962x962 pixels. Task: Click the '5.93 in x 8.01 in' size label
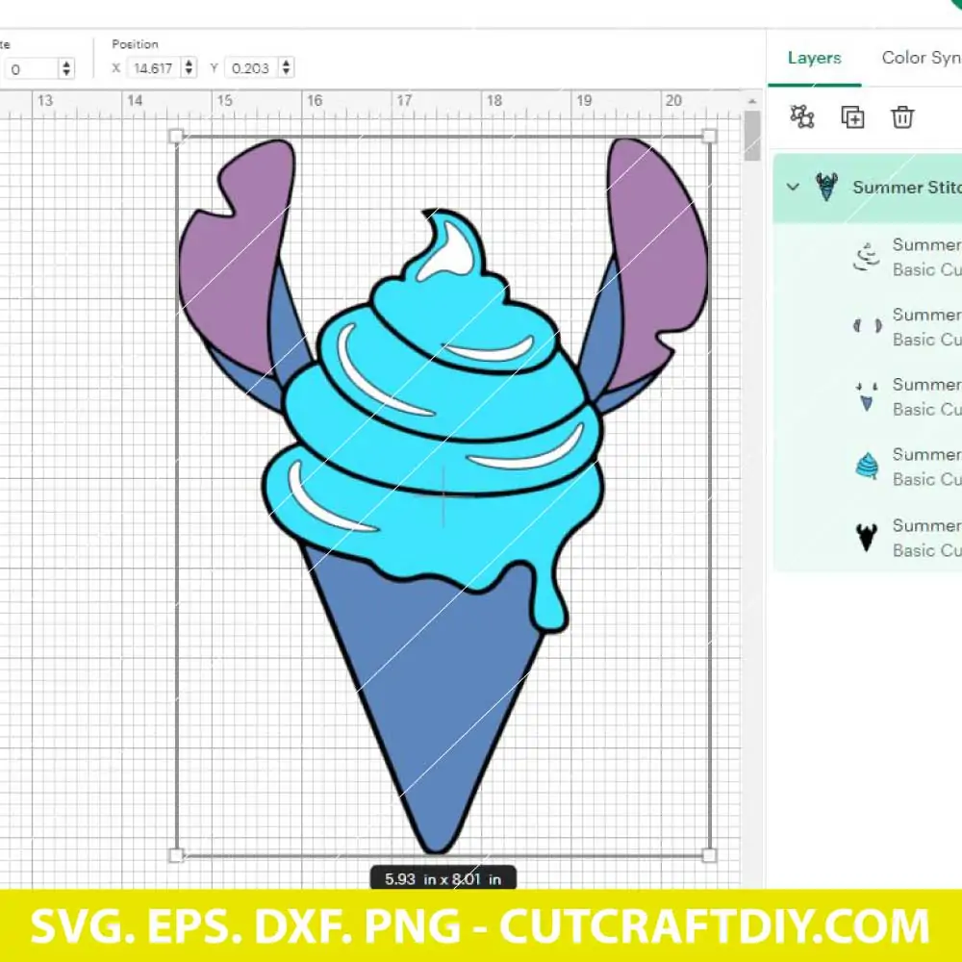pos(443,879)
